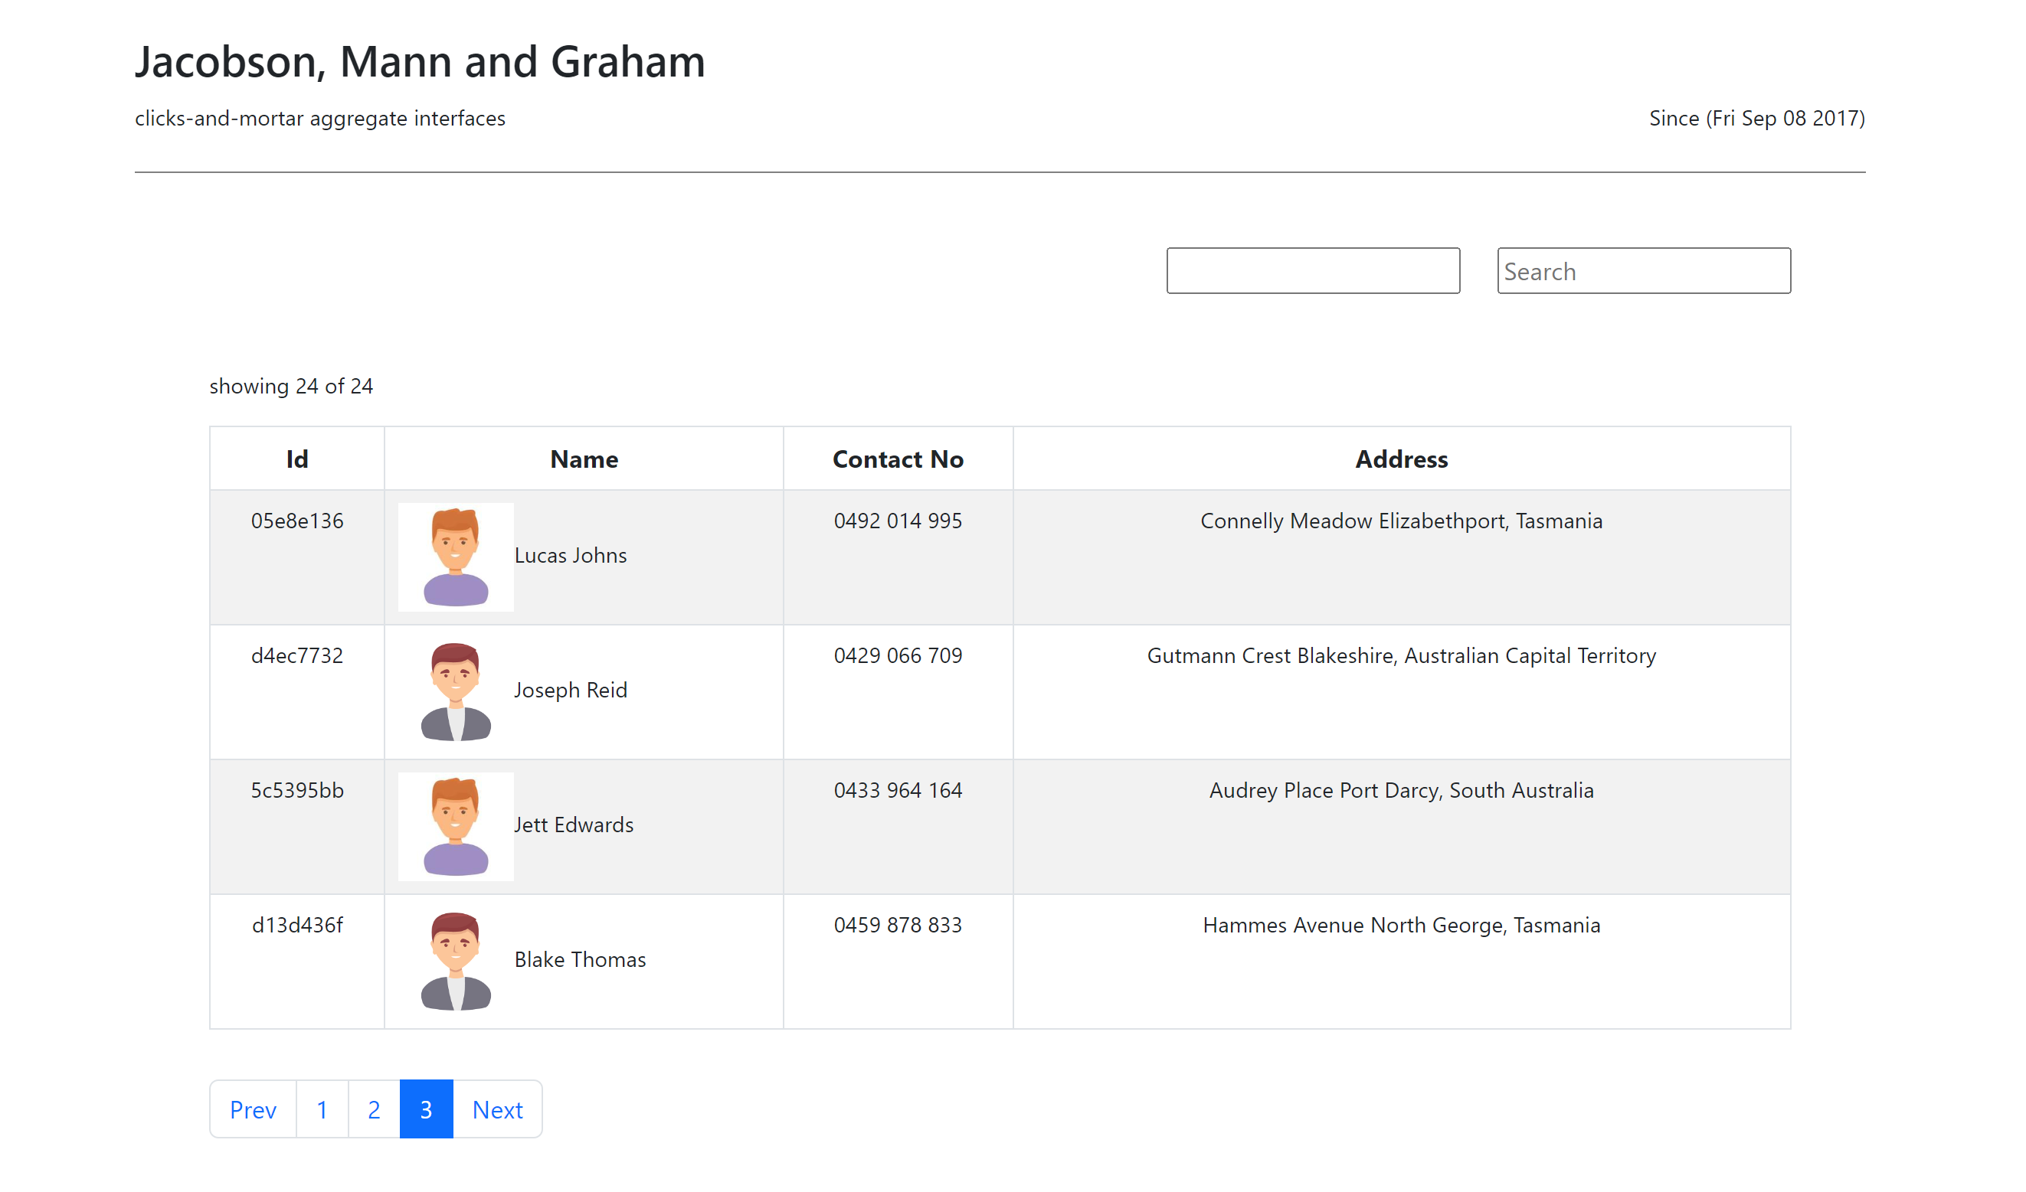This screenshot has width=2026, height=1192.
Task: Sort the table by the Name column
Action: coord(584,458)
